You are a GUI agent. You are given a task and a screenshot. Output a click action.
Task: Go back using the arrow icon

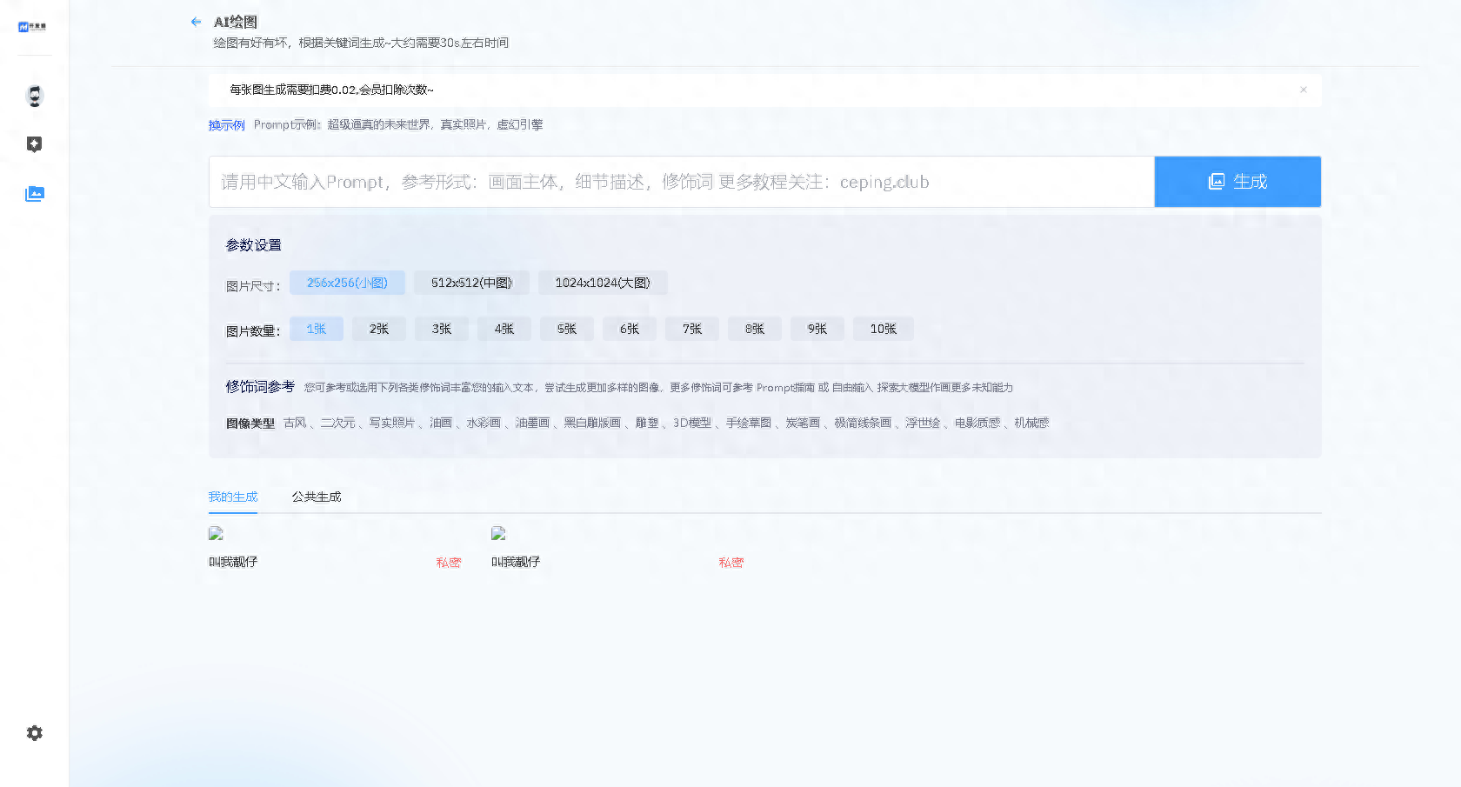(x=196, y=22)
